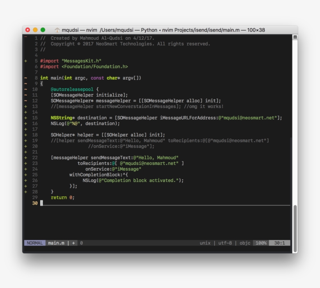The width and height of the screenshot is (320, 288).
Task: Click 'unix' file format in status line
Action: click(205, 243)
